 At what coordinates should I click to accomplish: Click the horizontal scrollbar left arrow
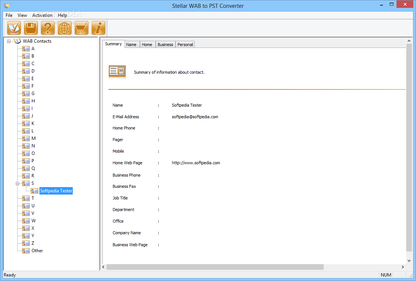(103, 267)
